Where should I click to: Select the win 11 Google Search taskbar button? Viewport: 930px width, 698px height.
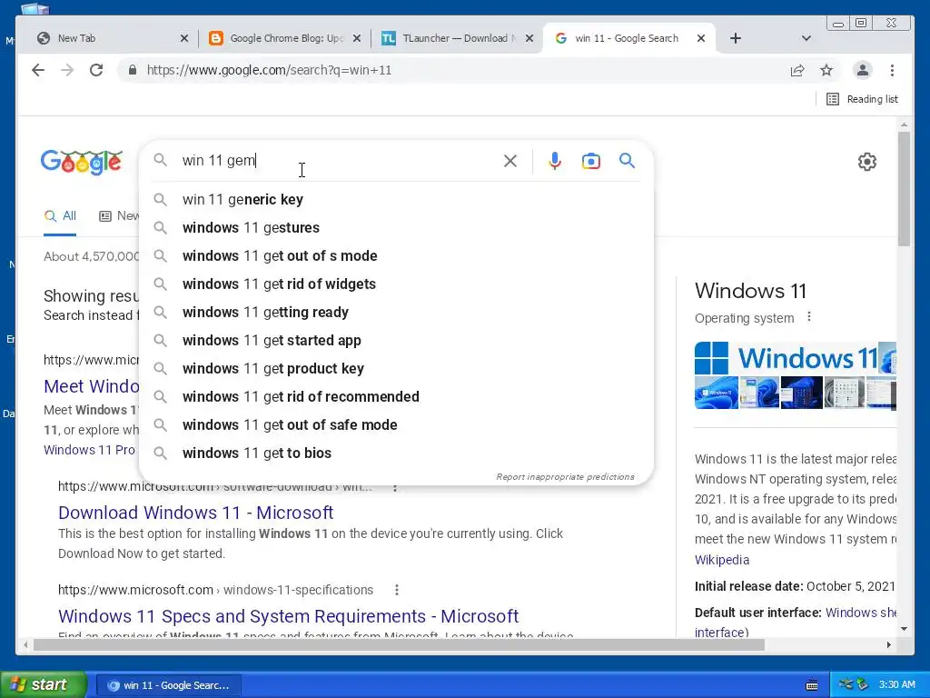(168, 685)
